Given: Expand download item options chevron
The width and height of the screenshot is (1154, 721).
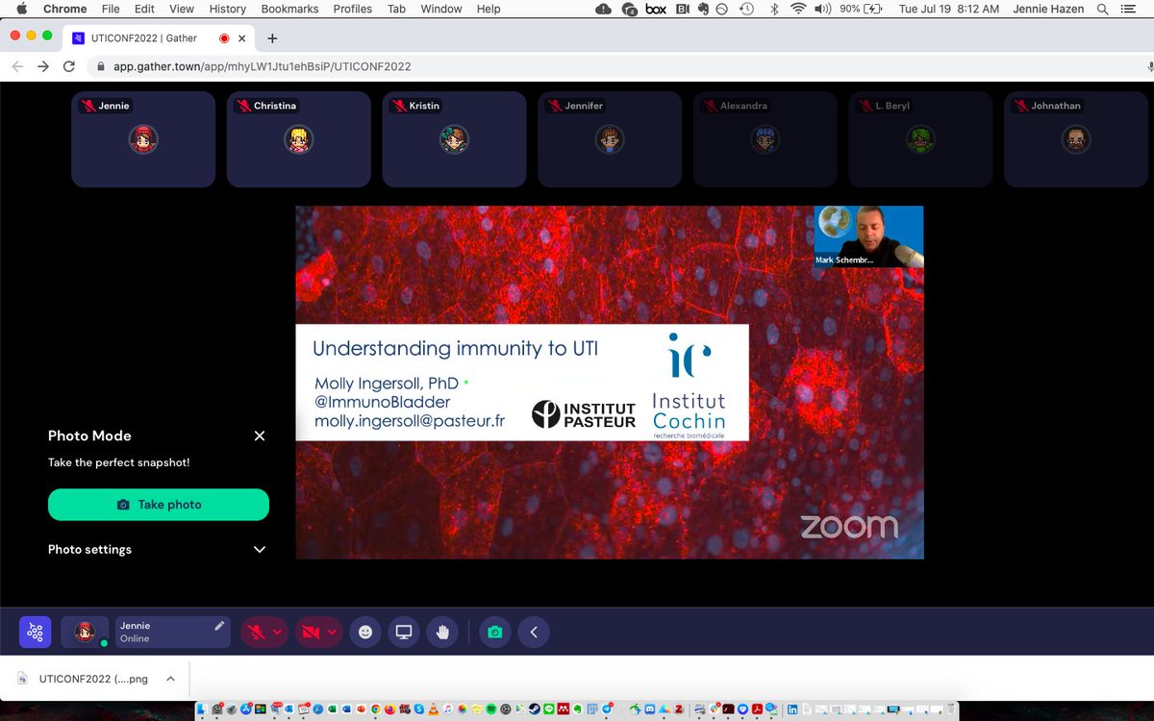Looking at the screenshot, I should click(x=170, y=679).
